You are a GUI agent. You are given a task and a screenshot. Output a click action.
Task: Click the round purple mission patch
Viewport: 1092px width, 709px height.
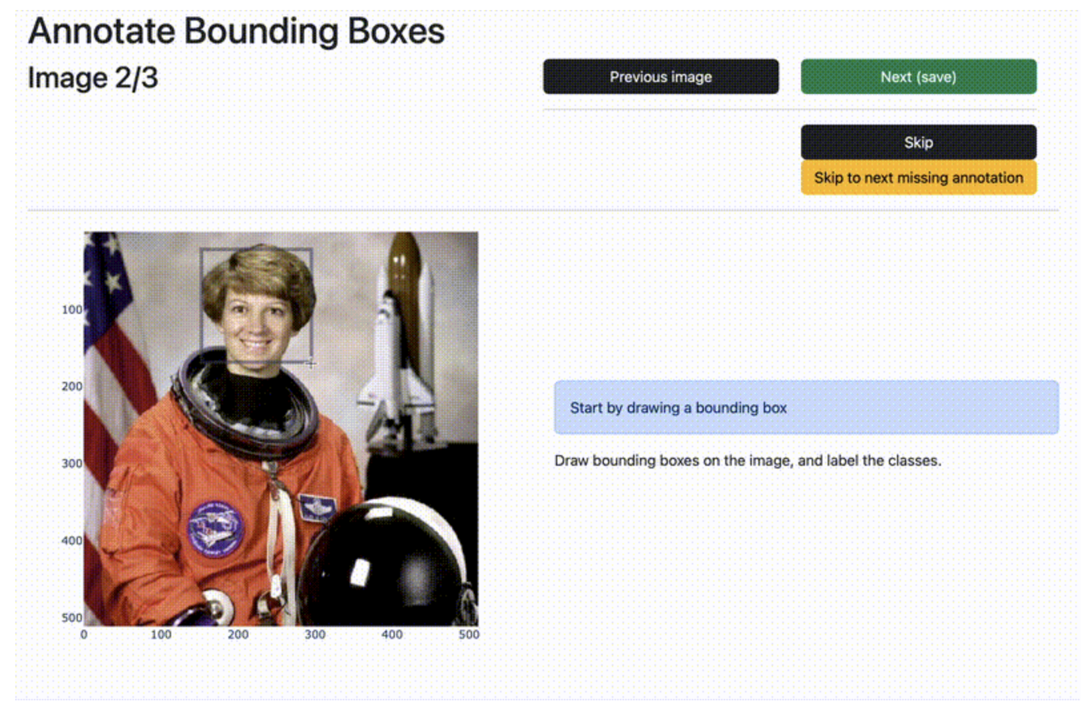(x=215, y=528)
